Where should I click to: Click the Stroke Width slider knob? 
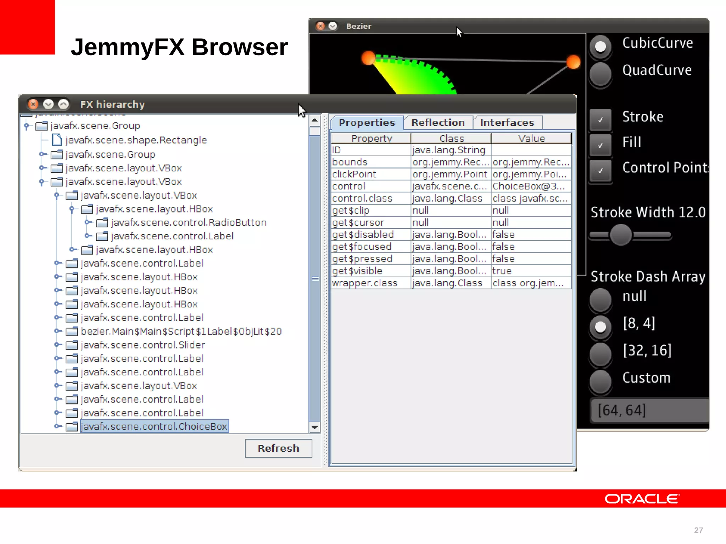(x=620, y=235)
